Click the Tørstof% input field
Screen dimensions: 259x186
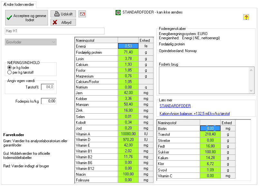point(48,87)
